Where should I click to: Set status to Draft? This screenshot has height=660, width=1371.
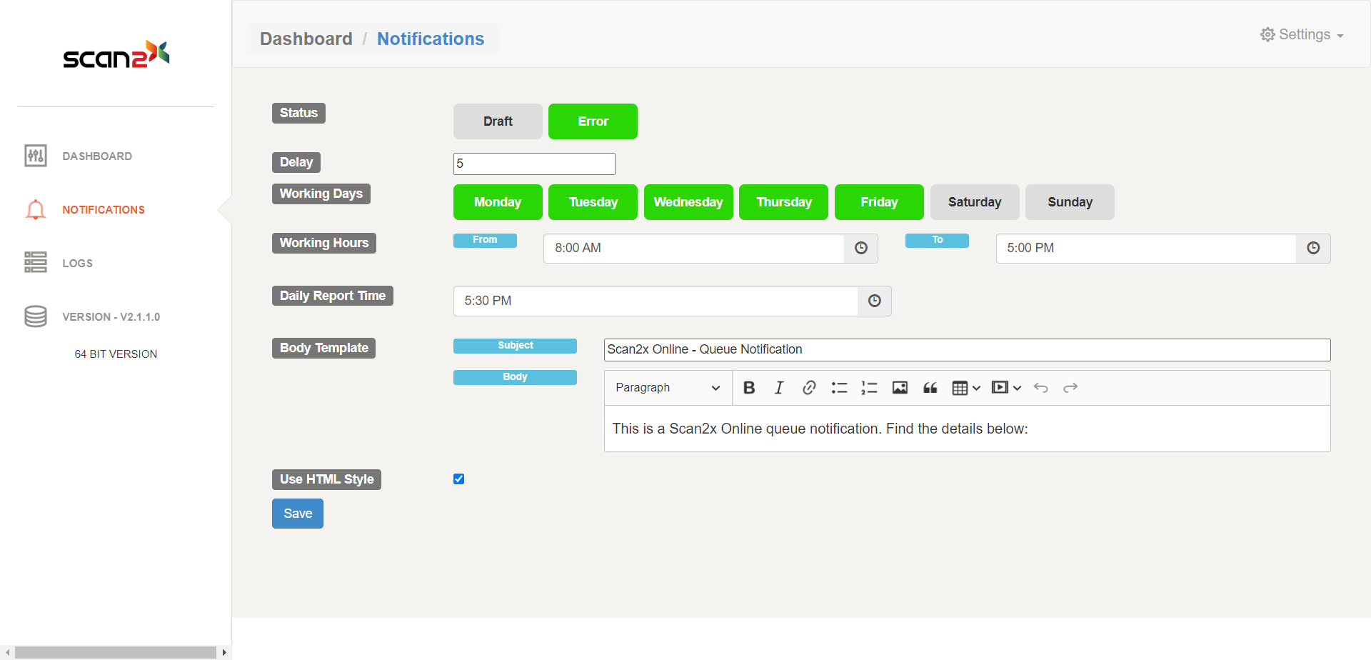498,121
